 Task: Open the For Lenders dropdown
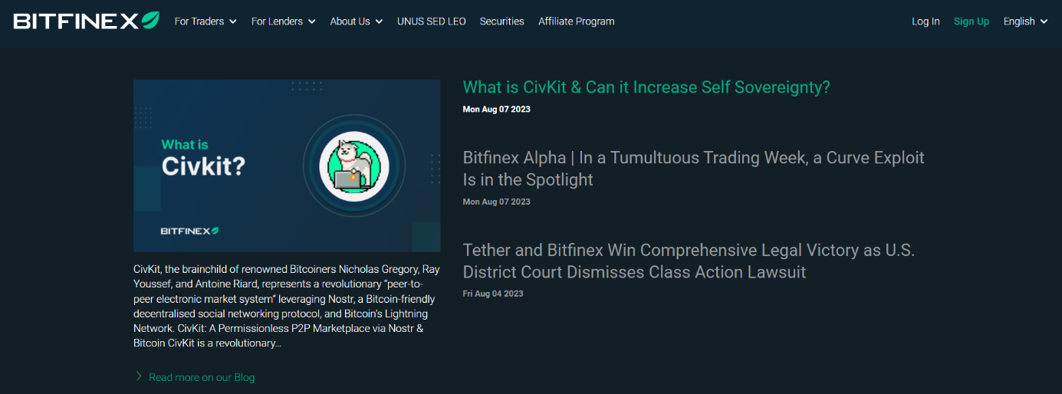pyautogui.click(x=283, y=21)
